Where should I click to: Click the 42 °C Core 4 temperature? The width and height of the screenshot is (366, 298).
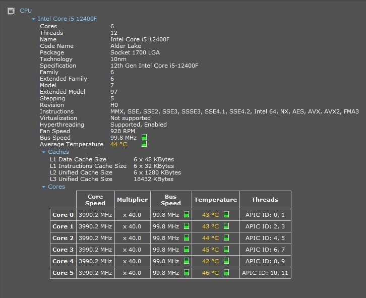click(x=211, y=261)
